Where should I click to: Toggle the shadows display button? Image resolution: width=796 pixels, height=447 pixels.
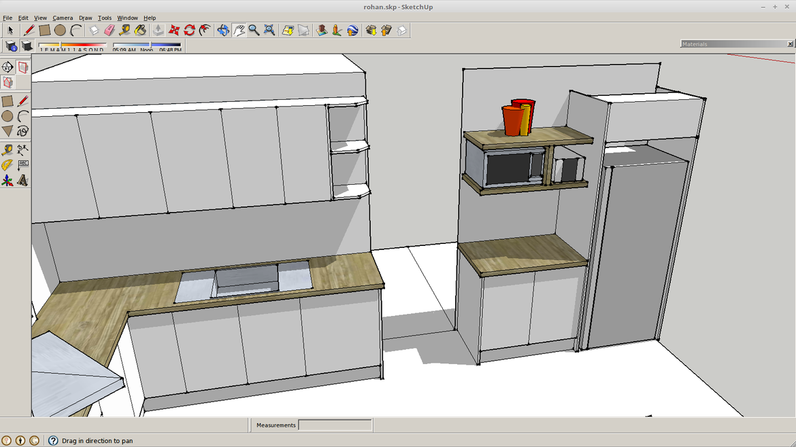[x=27, y=46]
